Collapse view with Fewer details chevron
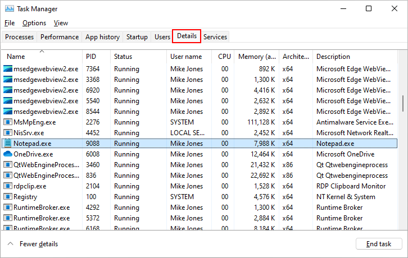This screenshot has height=258, width=408. pos(11,244)
